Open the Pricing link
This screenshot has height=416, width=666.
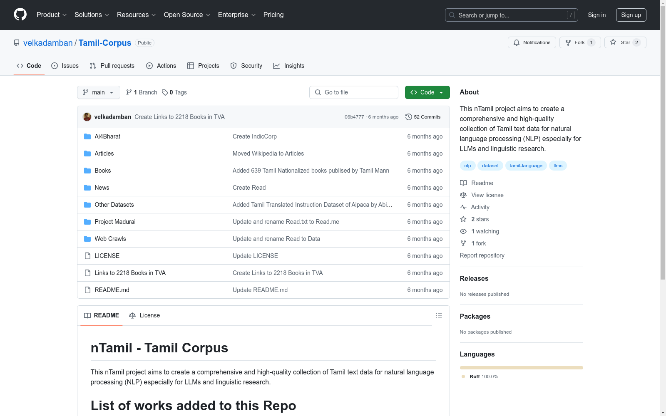273,15
